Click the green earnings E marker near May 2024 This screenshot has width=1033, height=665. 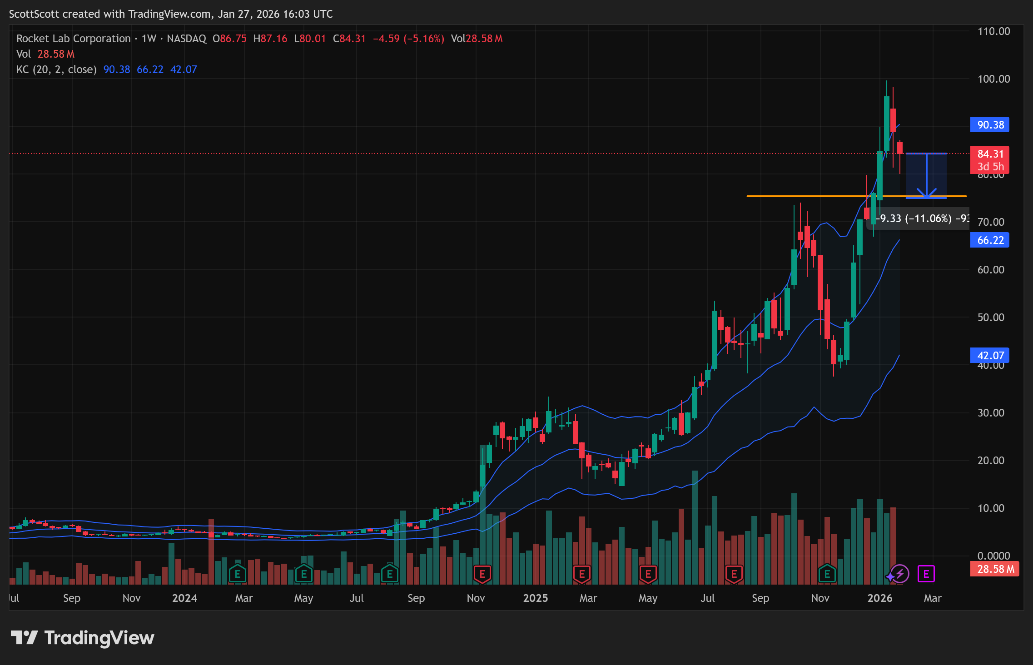click(303, 574)
